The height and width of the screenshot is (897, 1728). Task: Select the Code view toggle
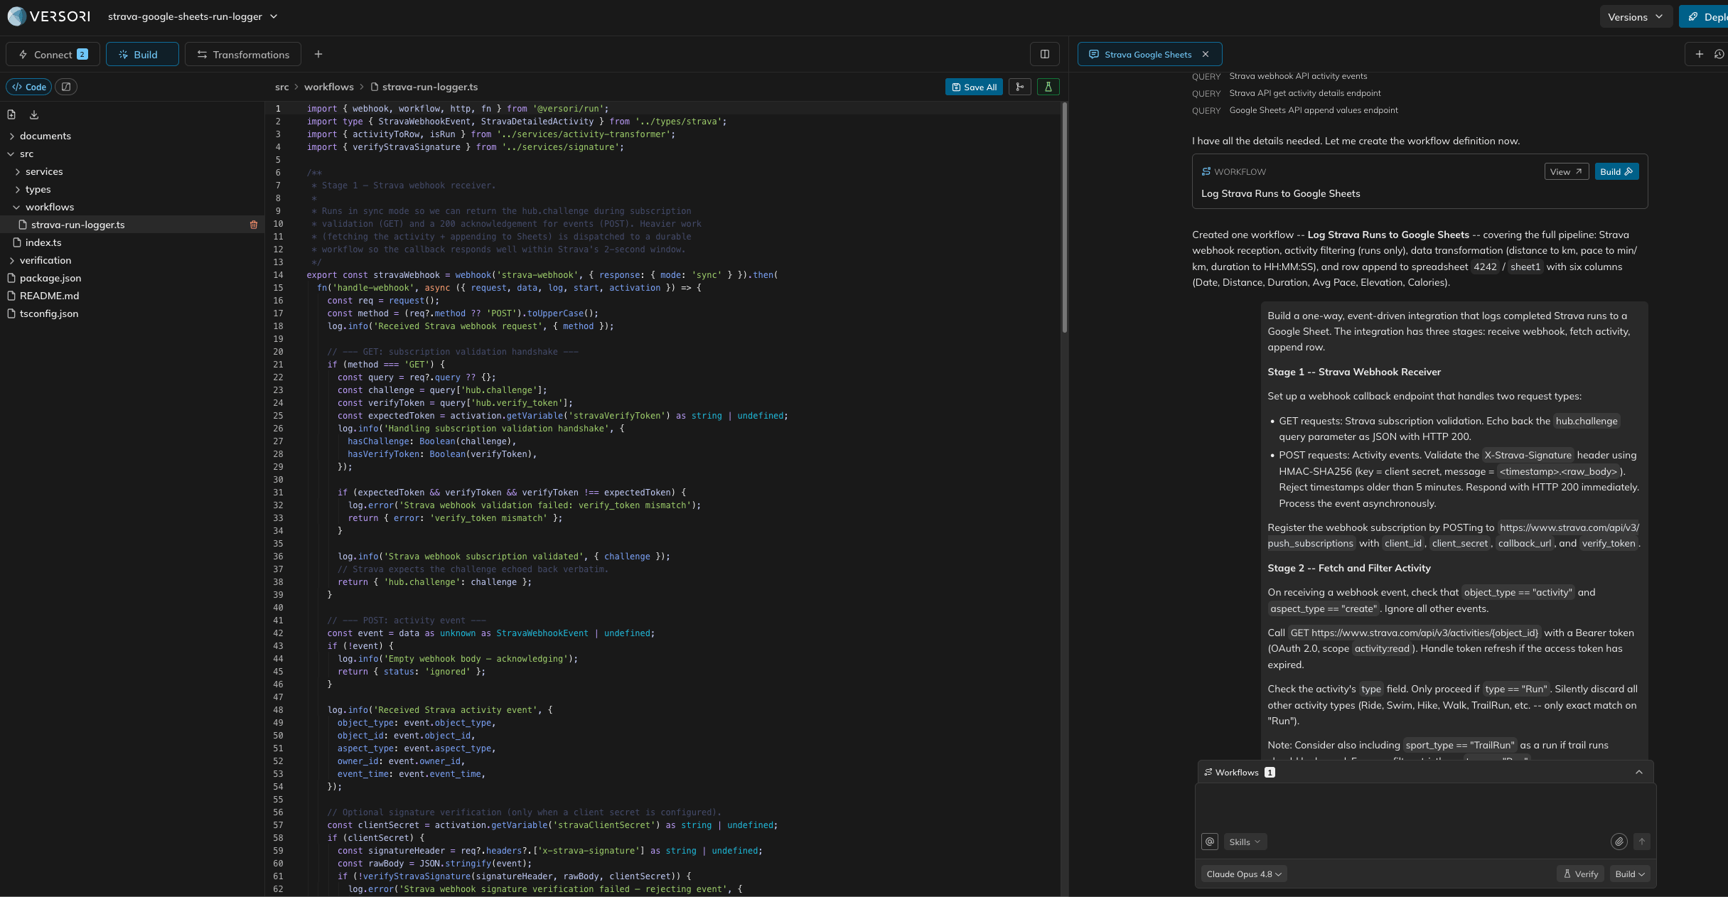click(29, 87)
